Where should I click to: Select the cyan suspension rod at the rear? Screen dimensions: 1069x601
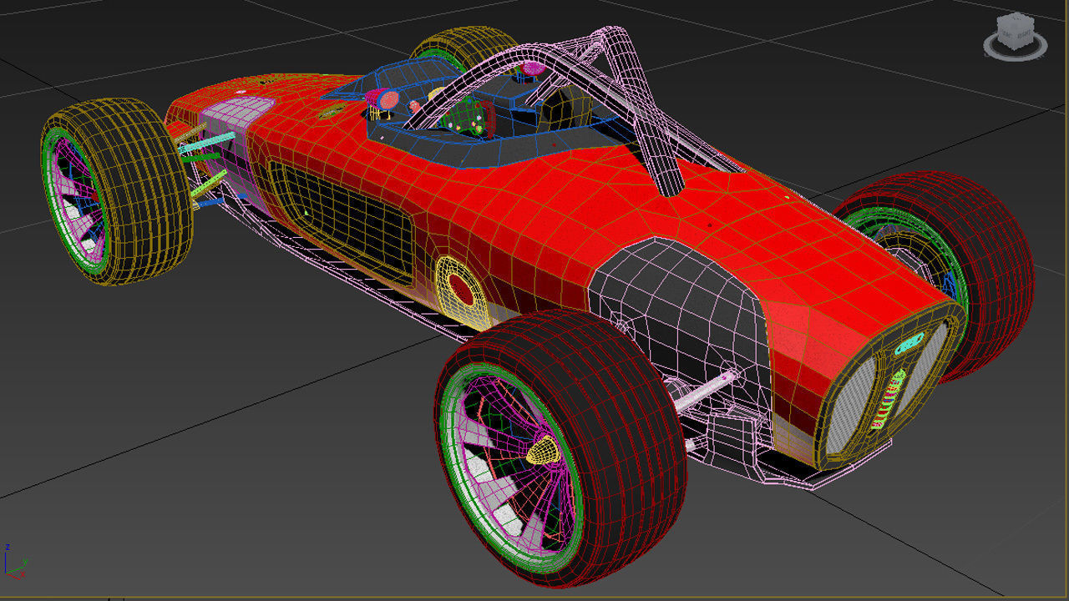pyautogui.click(x=209, y=142)
